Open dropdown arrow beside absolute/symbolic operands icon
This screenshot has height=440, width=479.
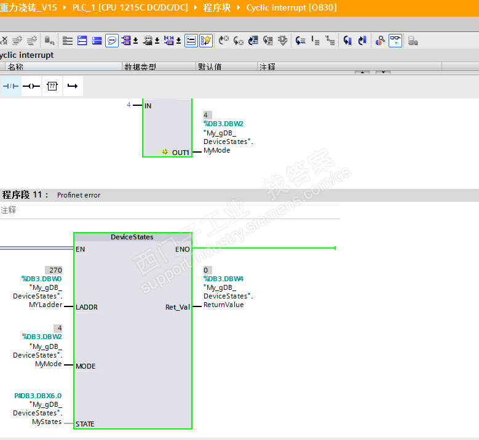coord(136,41)
